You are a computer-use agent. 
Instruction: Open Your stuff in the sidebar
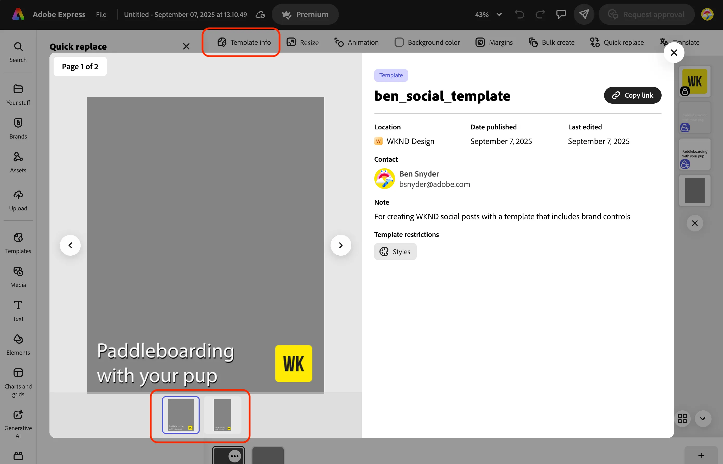pos(18,95)
